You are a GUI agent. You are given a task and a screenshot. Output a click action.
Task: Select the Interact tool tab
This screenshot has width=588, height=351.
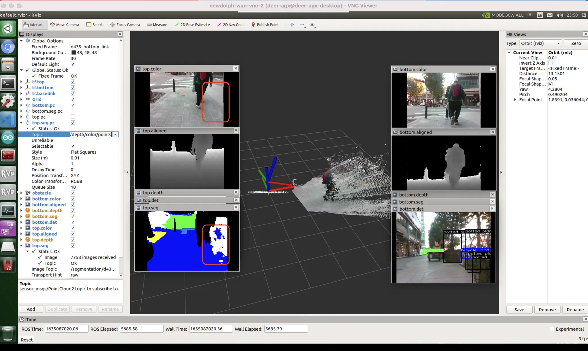pos(33,25)
